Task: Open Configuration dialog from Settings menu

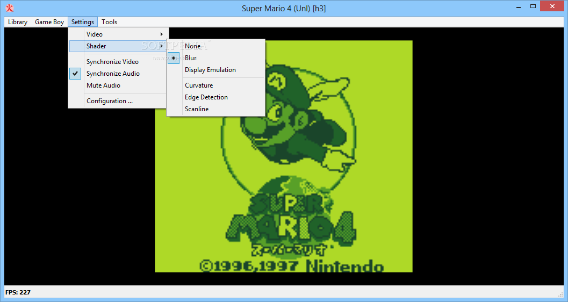Action: point(118,101)
